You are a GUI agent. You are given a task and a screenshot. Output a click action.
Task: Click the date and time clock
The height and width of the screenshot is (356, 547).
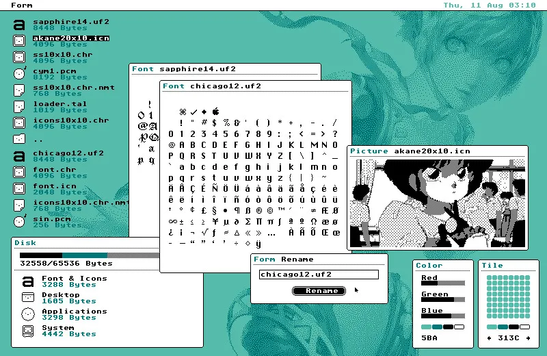click(x=489, y=5)
